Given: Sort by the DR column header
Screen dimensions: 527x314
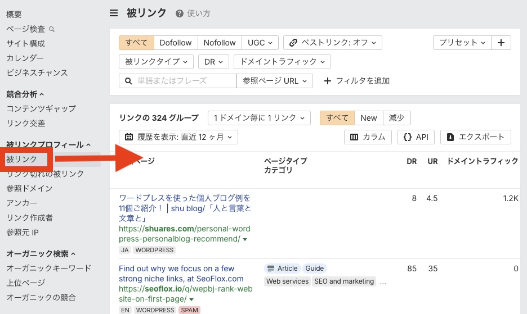Looking at the screenshot, I should (412, 161).
